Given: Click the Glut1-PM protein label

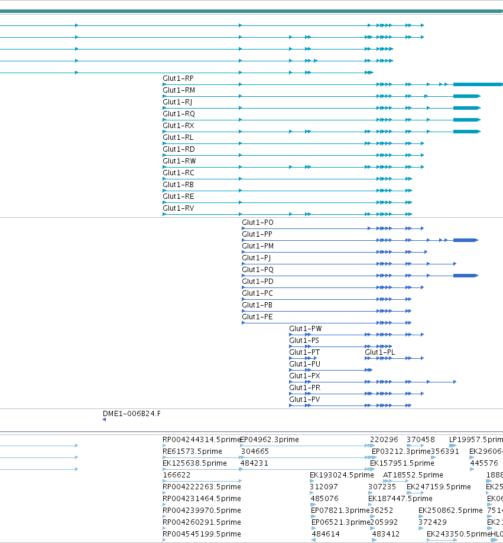Looking at the screenshot, I should (258, 246).
